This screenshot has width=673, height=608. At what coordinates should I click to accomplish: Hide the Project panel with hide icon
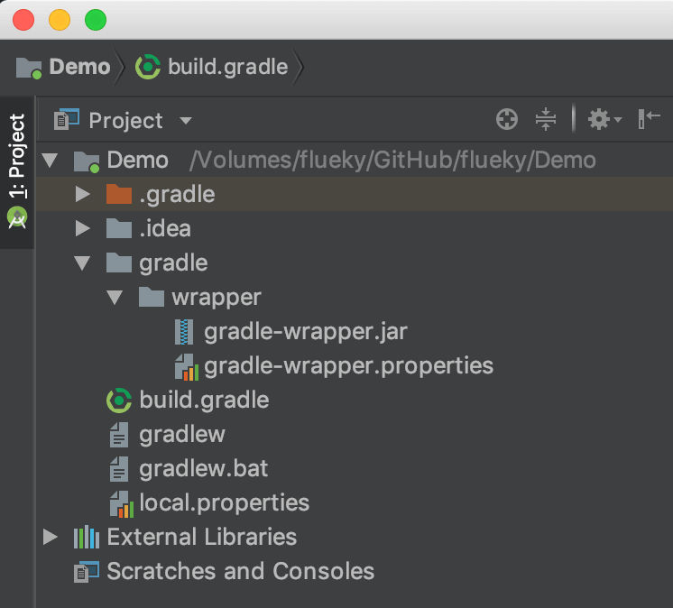tap(649, 119)
